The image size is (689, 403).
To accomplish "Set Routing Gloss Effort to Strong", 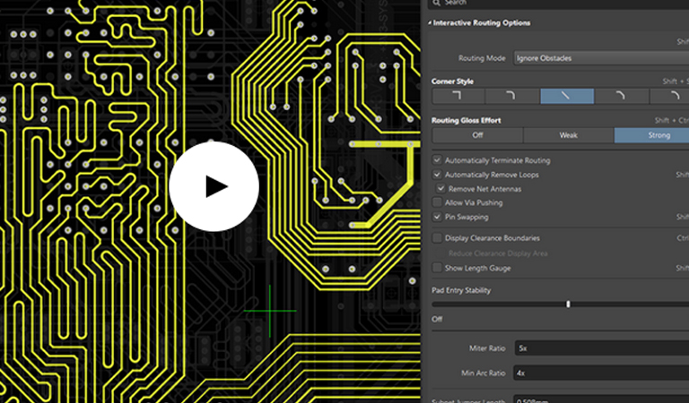I will click(x=651, y=135).
